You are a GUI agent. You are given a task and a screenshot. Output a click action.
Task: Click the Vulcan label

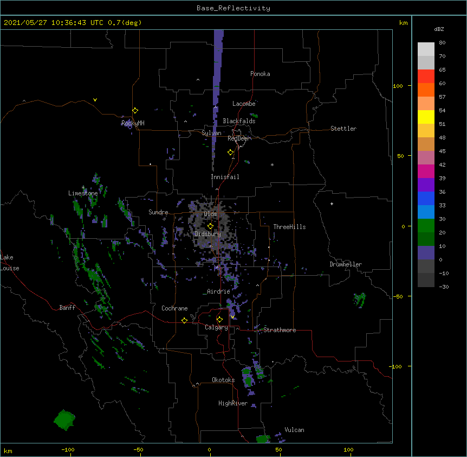point(294,430)
